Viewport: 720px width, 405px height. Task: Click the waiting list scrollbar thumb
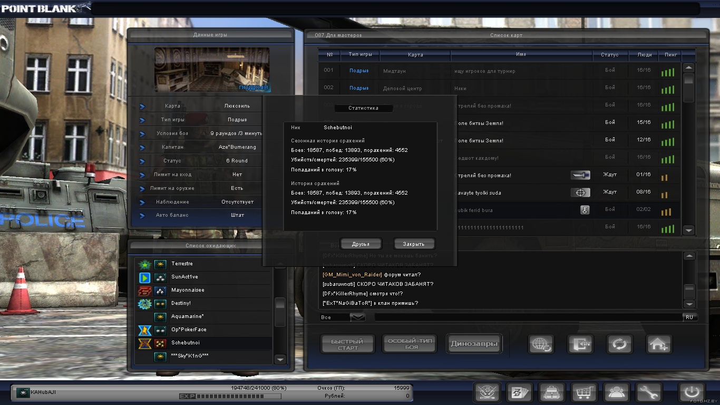[x=280, y=312]
